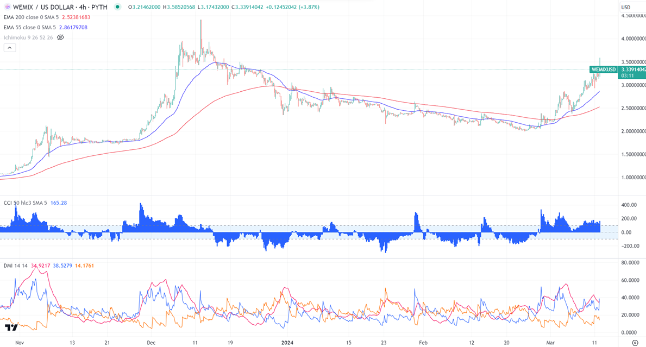Click the 03:11 bar countdown timer
The width and height of the screenshot is (646, 347).
628,75
